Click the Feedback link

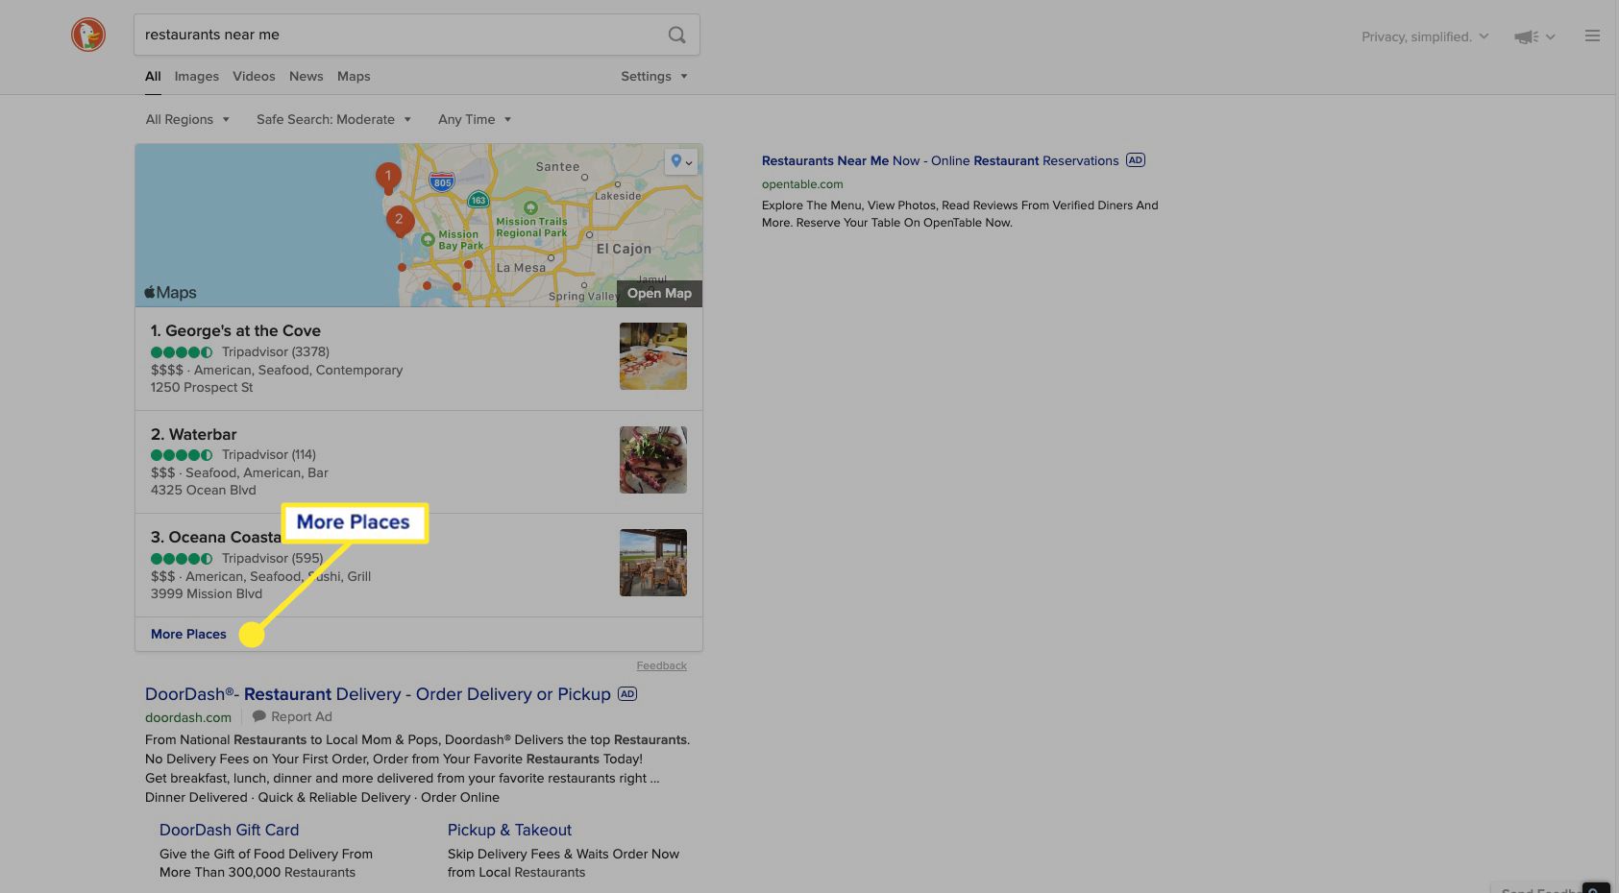pos(661,665)
